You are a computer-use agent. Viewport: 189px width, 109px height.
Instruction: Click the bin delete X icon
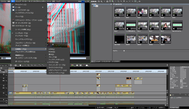coord(130,2)
